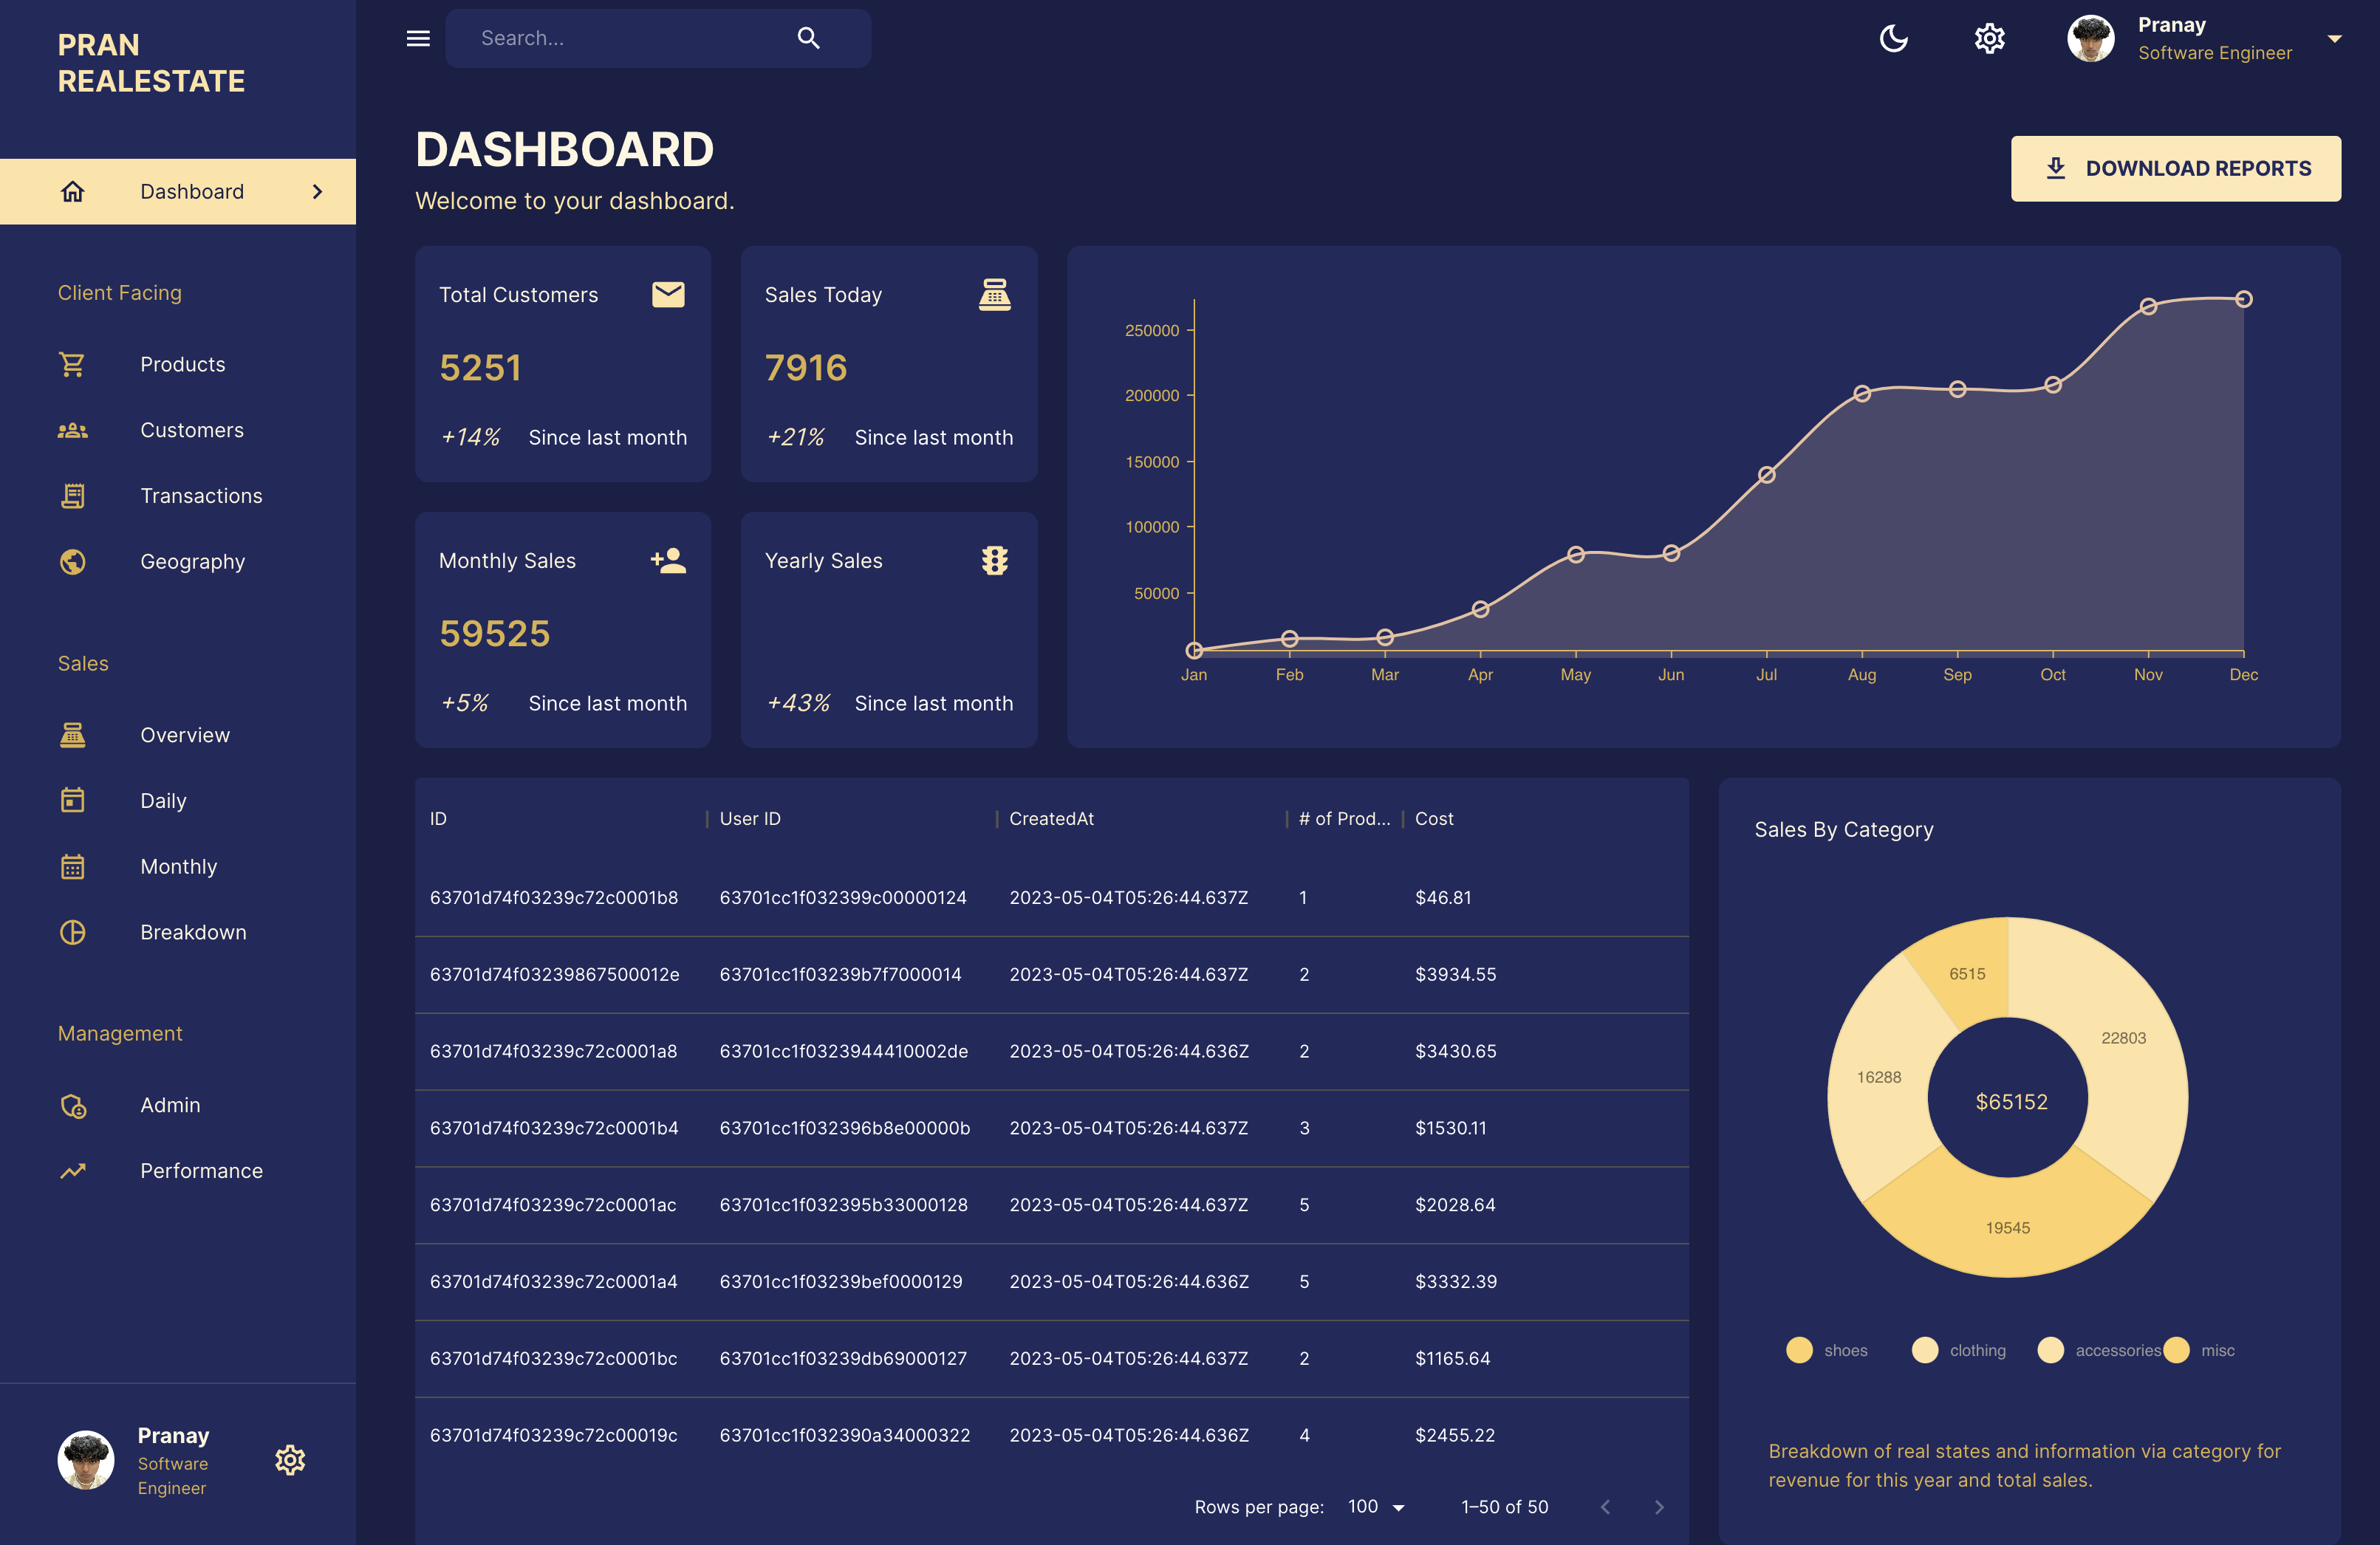Viewport: 2380px width, 1545px height.
Task: Click the Transactions receipt icon
Action: pyautogui.click(x=72, y=496)
